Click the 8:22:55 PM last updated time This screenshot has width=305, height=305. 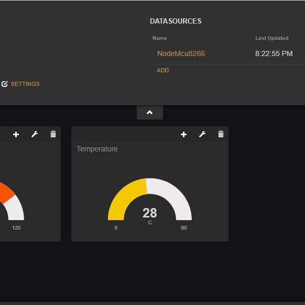[273, 53]
